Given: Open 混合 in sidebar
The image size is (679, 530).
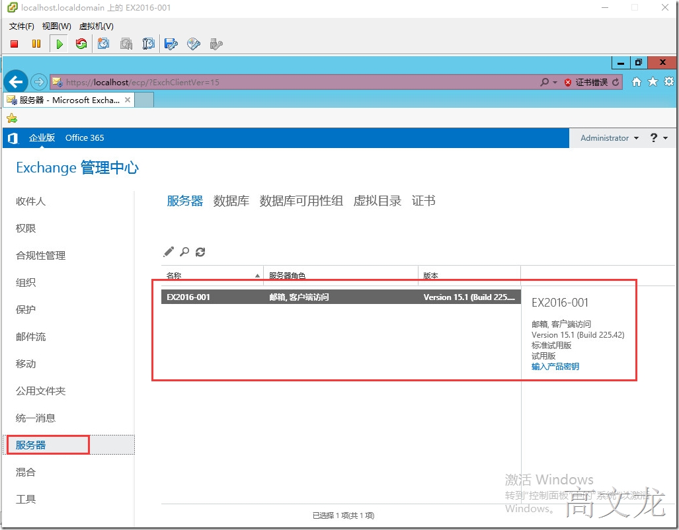Looking at the screenshot, I should click(26, 473).
